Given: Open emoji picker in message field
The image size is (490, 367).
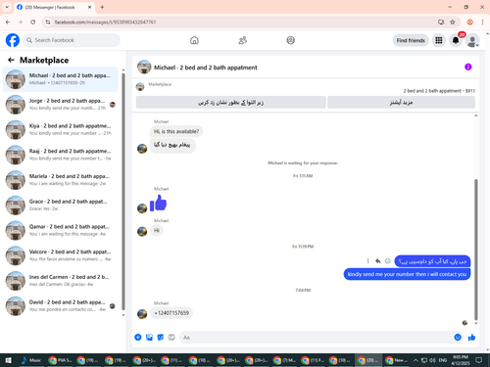Looking at the screenshot, I should (458, 338).
